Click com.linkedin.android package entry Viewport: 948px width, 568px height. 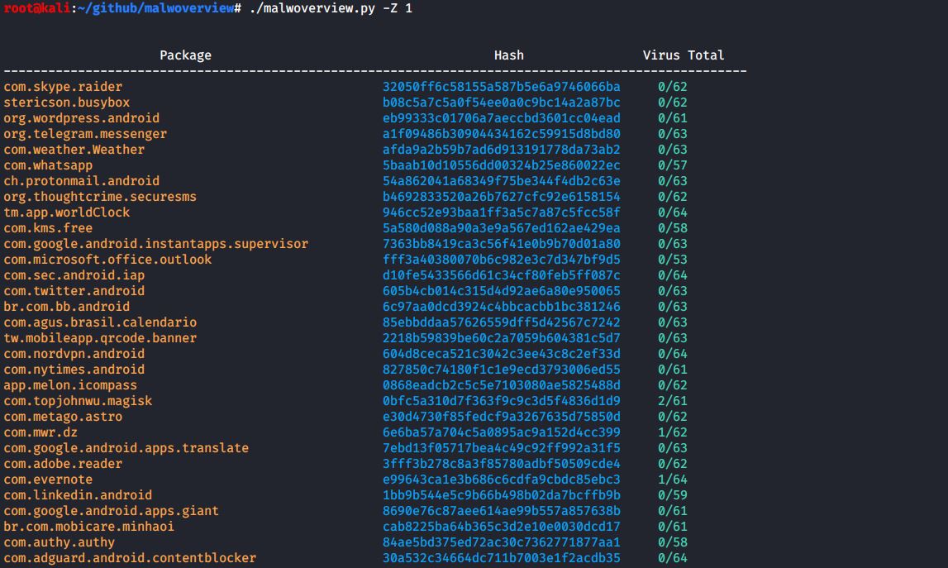pyautogui.click(x=78, y=496)
